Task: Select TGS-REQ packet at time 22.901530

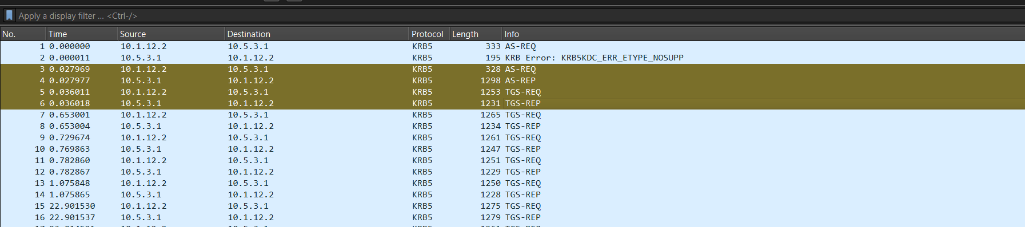Action: [x=512, y=206]
